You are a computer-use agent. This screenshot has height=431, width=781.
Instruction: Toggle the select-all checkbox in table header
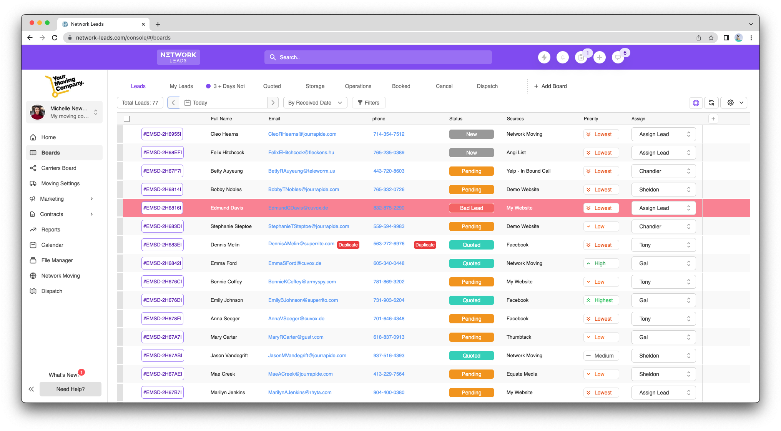click(x=127, y=118)
